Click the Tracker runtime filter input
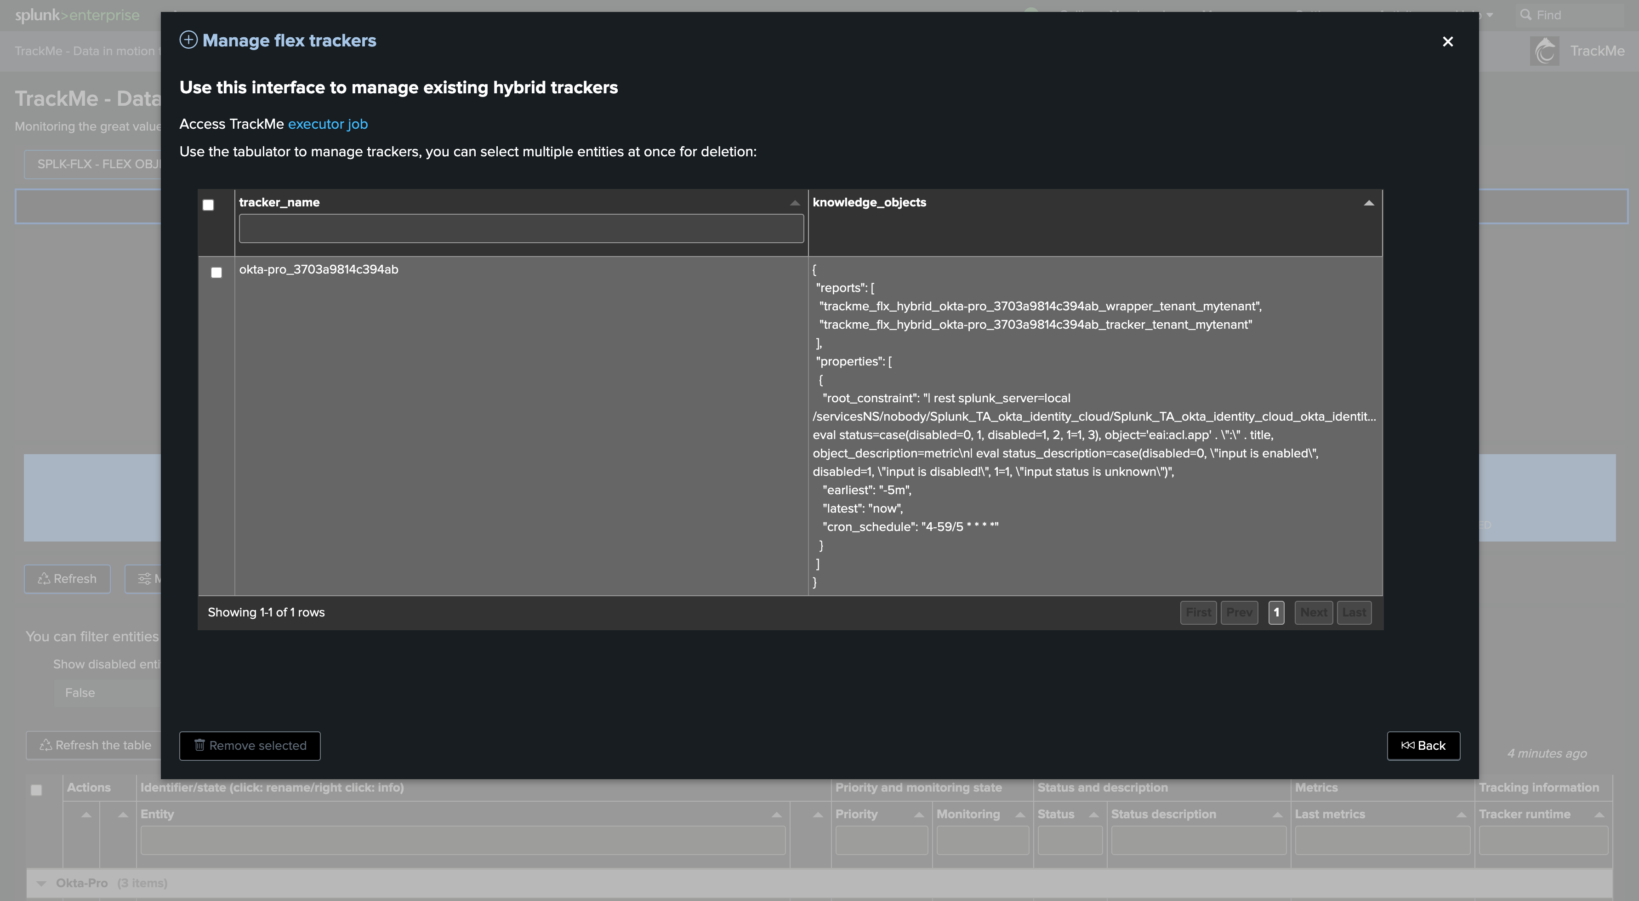 (x=1543, y=841)
